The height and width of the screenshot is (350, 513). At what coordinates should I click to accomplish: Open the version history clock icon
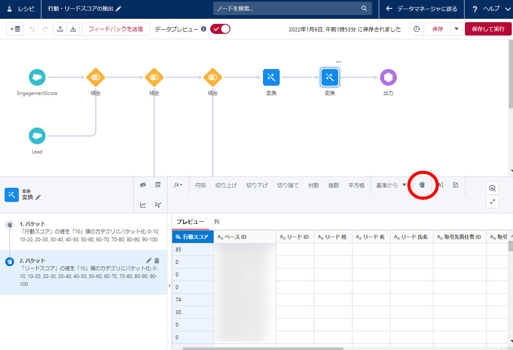click(416, 29)
